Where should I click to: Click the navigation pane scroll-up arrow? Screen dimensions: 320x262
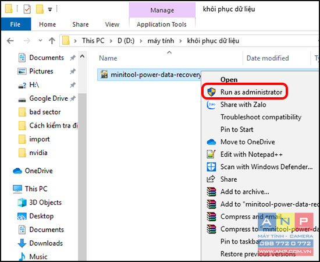pyautogui.click(x=82, y=56)
